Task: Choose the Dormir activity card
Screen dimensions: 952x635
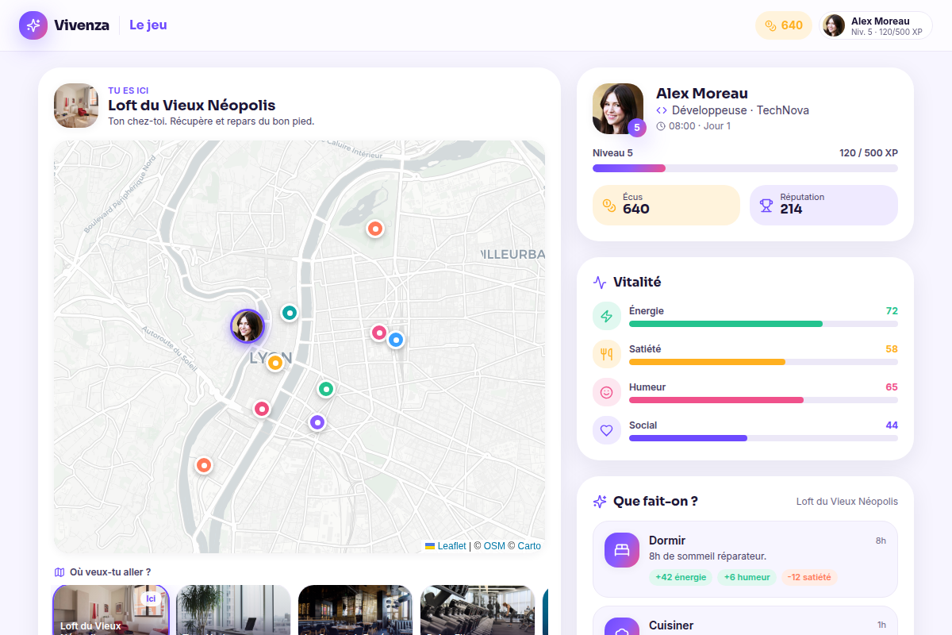Action: tap(745, 559)
